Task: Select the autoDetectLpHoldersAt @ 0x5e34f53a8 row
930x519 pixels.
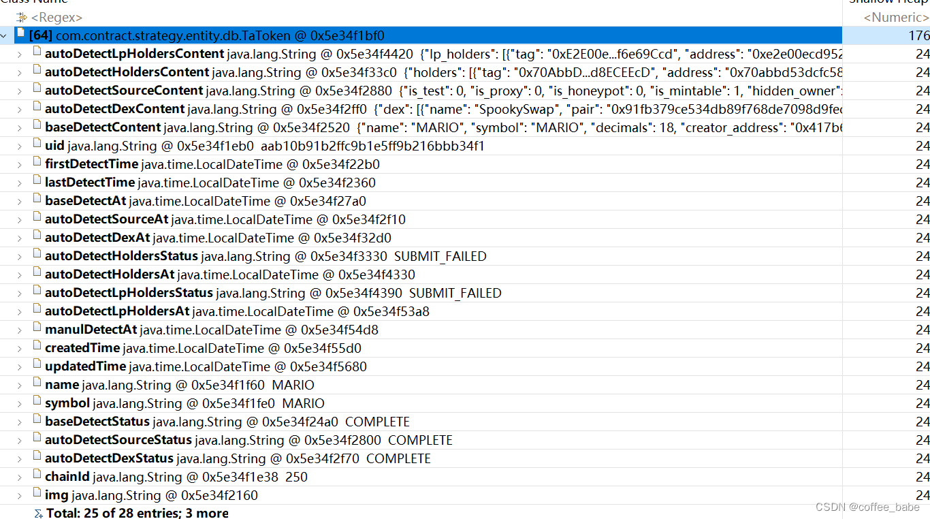Action: point(465,311)
